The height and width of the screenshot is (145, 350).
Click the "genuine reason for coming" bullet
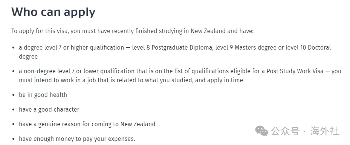tap(87, 124)
